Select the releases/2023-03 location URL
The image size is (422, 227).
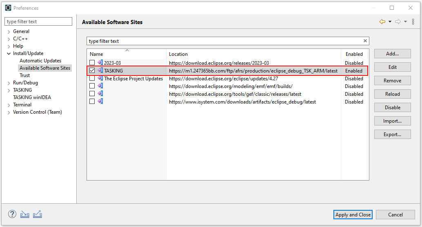click(219, 63)
